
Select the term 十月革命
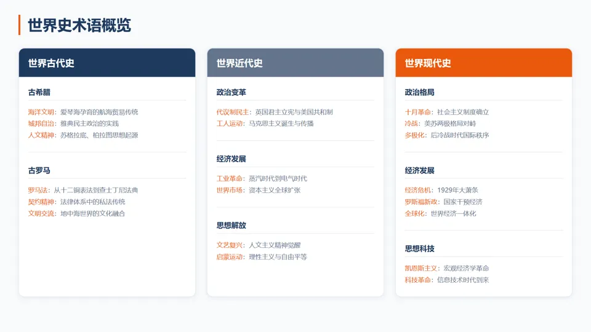[x=418, y=112]
